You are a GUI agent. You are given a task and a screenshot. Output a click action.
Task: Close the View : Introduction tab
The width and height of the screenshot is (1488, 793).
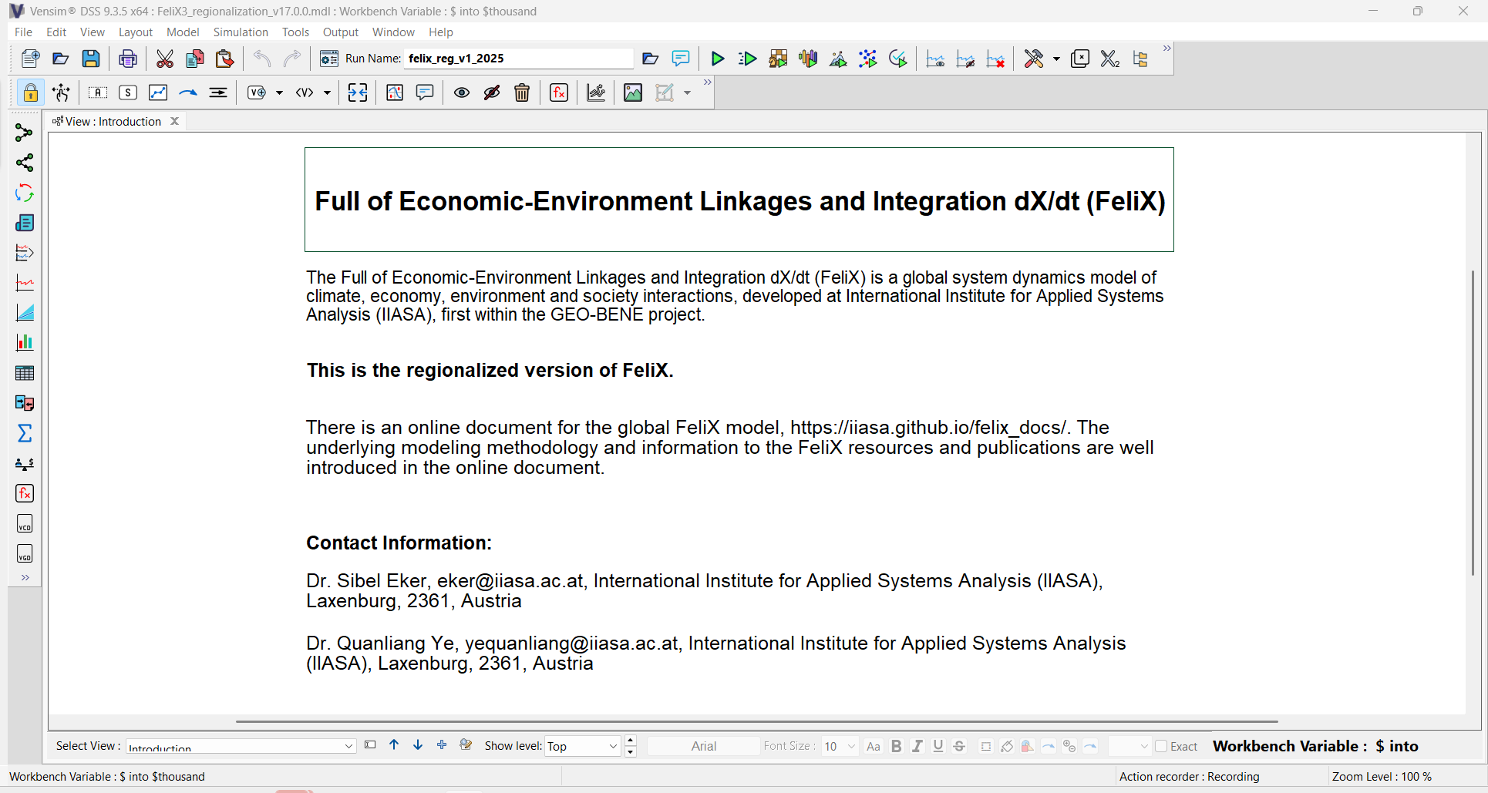[175, 121]
